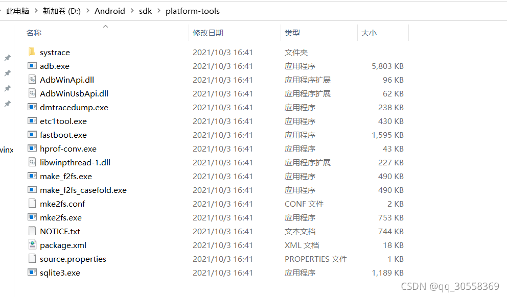The height and width of the screenshot is (297, 507).
Task: Click the 文件夹 type of systrace
Action: (x=296, y=52)
